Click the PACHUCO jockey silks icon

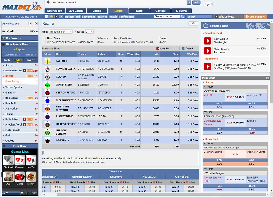coord(47,61)
